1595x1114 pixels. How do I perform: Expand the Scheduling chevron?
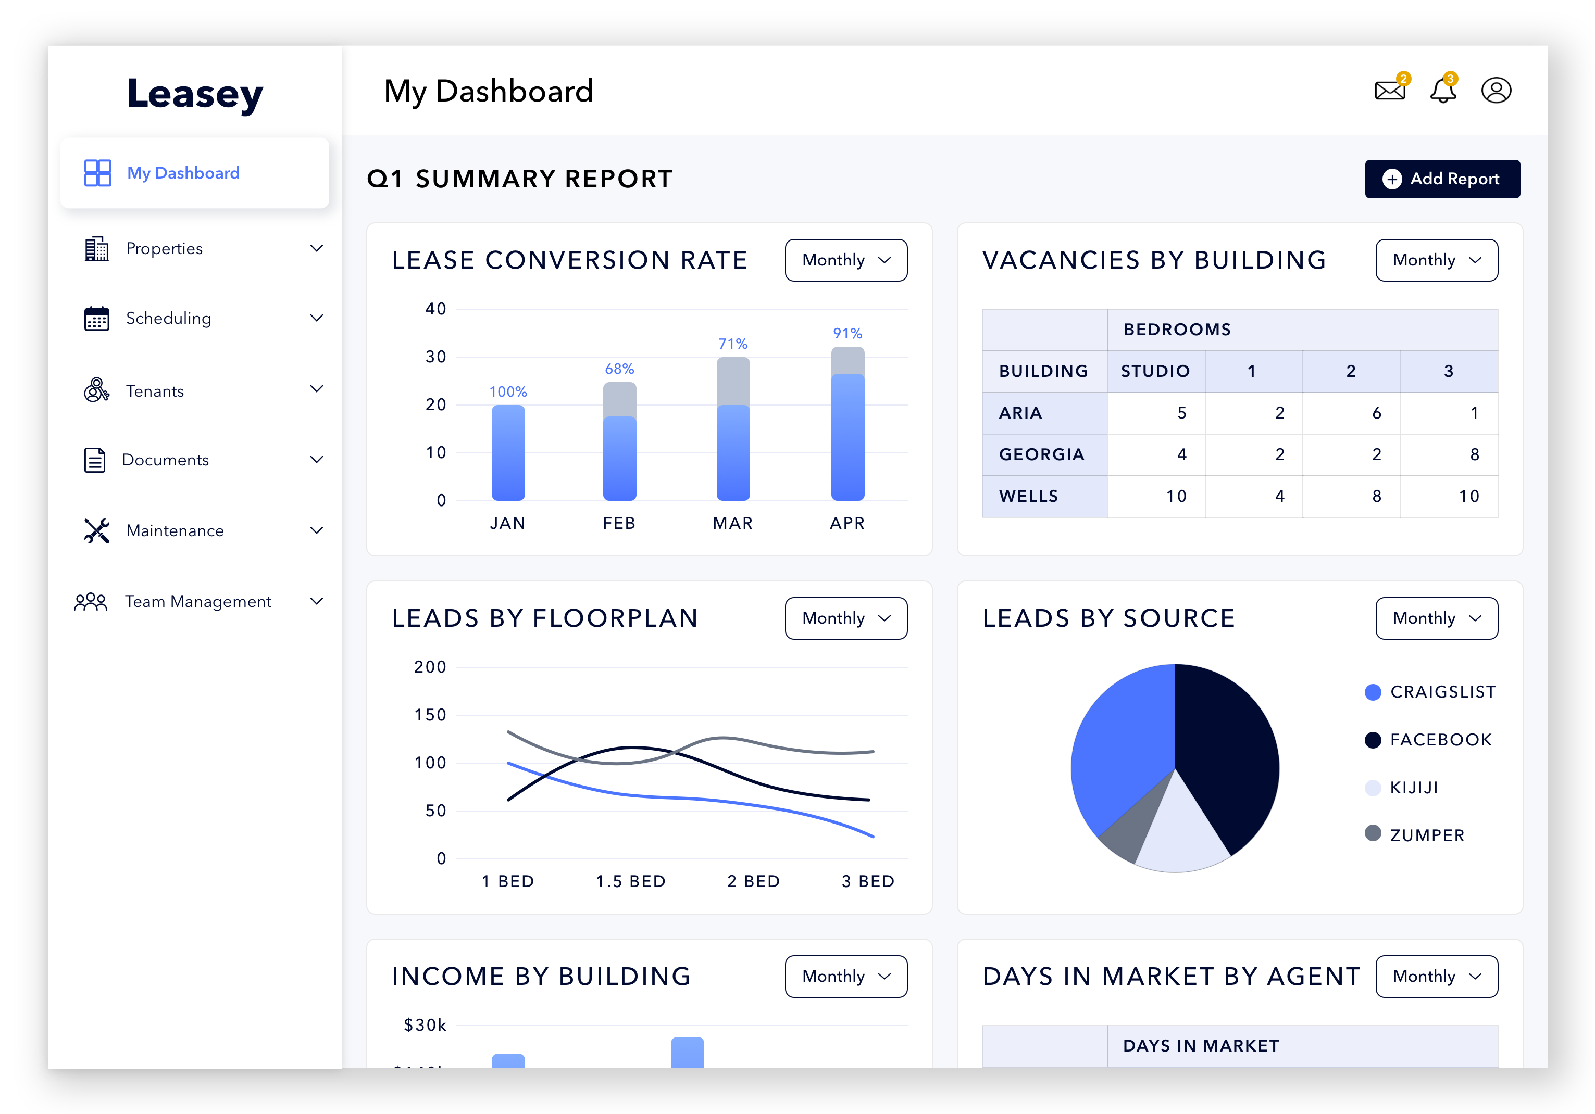[x=317, y=319]
